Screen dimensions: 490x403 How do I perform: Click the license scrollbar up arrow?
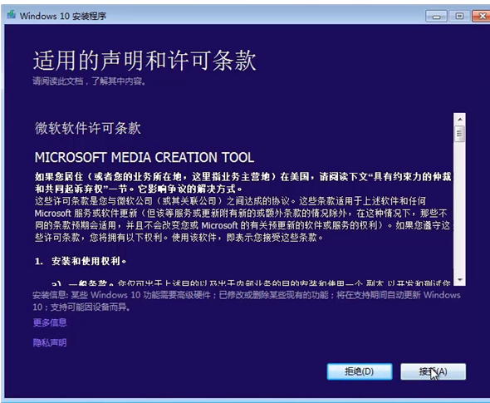tap(460, 119)
